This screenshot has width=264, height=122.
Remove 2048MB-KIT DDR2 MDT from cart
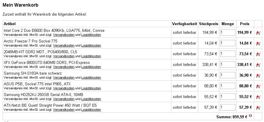pyautogui.click(x=258, y=54)
